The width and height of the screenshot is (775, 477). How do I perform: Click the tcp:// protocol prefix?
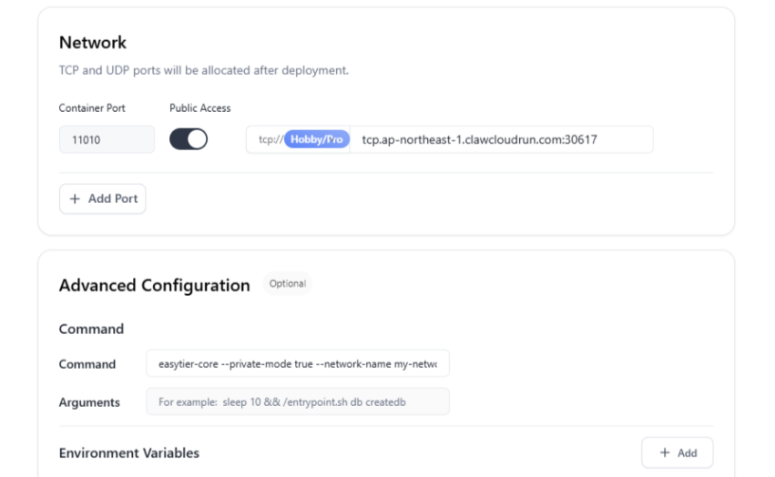click(270, 139)
